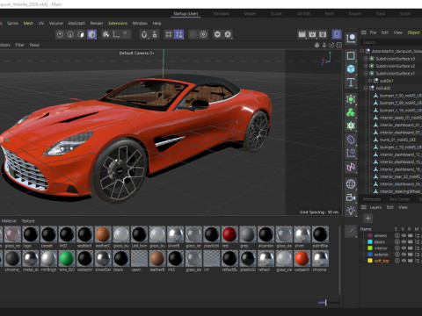This screenshot has height=316, width=422.
Task: Click the Texture mode icon
Action: [106, 34]
